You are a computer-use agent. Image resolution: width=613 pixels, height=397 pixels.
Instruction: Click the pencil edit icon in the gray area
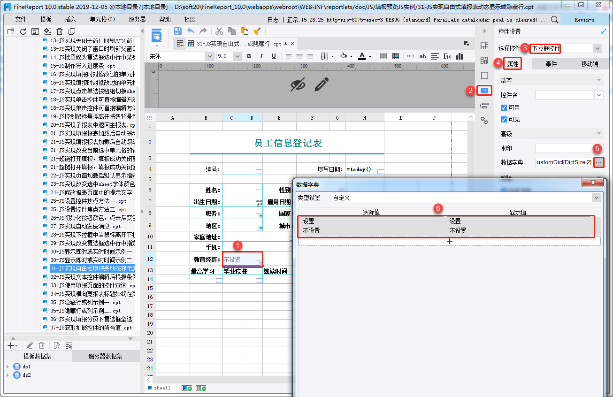[x=321, y=84]
